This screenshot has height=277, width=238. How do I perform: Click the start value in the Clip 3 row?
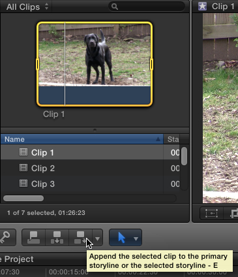[175, 184]
